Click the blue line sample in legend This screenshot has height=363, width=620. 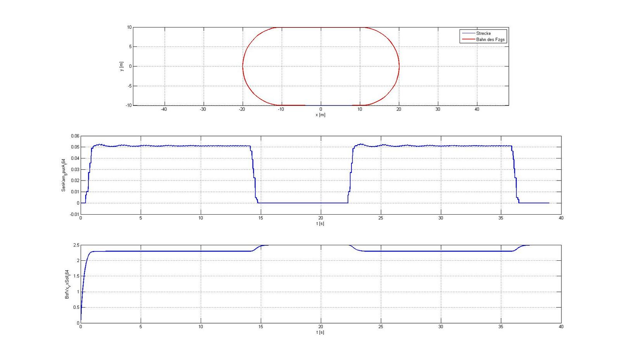pos(468,33)
